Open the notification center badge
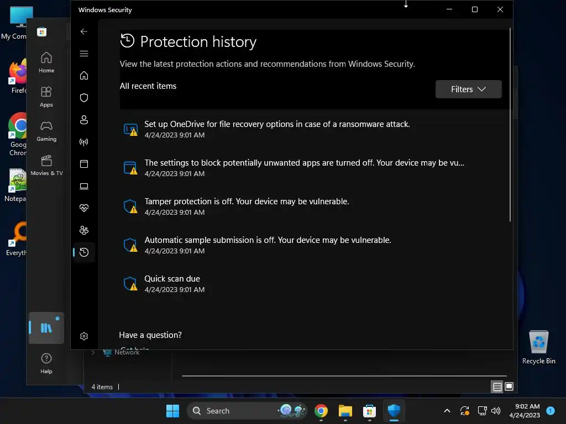The width and height of the screenshot is (566, 424). click(551, 411)
